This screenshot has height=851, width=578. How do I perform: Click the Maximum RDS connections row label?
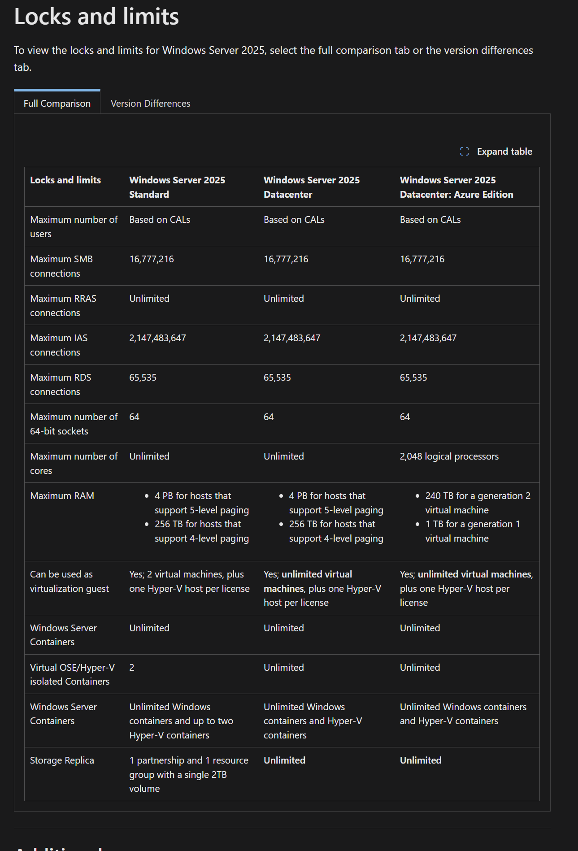61,384
